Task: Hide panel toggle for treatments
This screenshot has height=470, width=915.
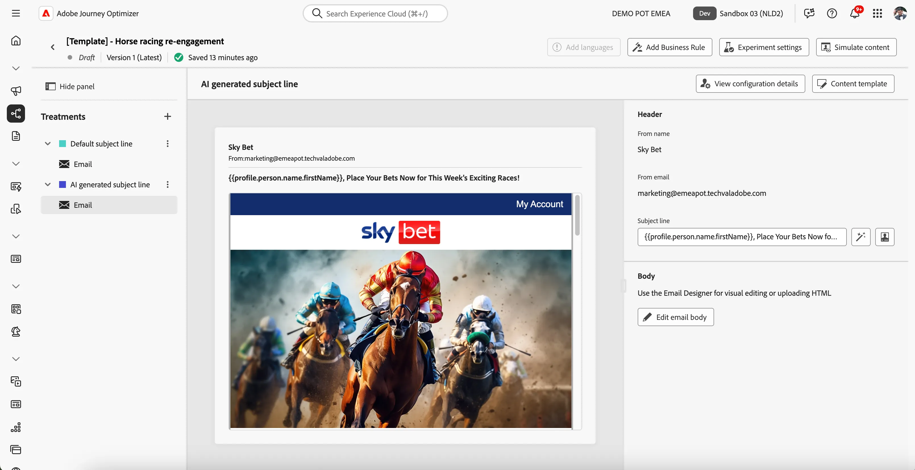Action: click(70, 86)
